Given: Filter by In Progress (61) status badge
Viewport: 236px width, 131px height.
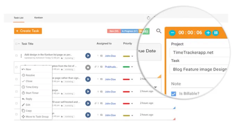Looking at the screenshot, I should tap(129, 31).
